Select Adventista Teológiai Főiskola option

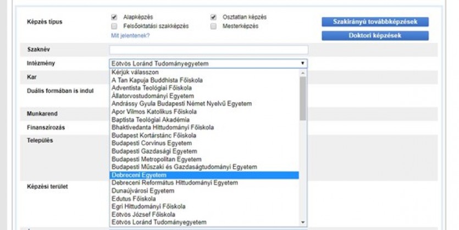click(x=204, y=88)
